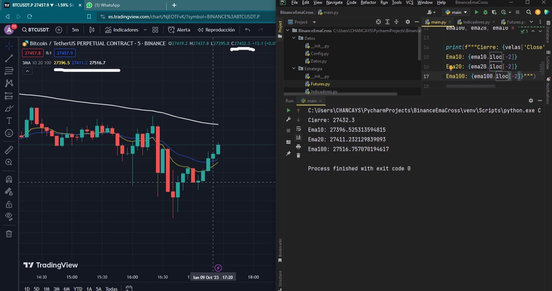Open the go-to-date calendar icon
The height and width of the screenshot is (291, 552).
tap(129, 289)
